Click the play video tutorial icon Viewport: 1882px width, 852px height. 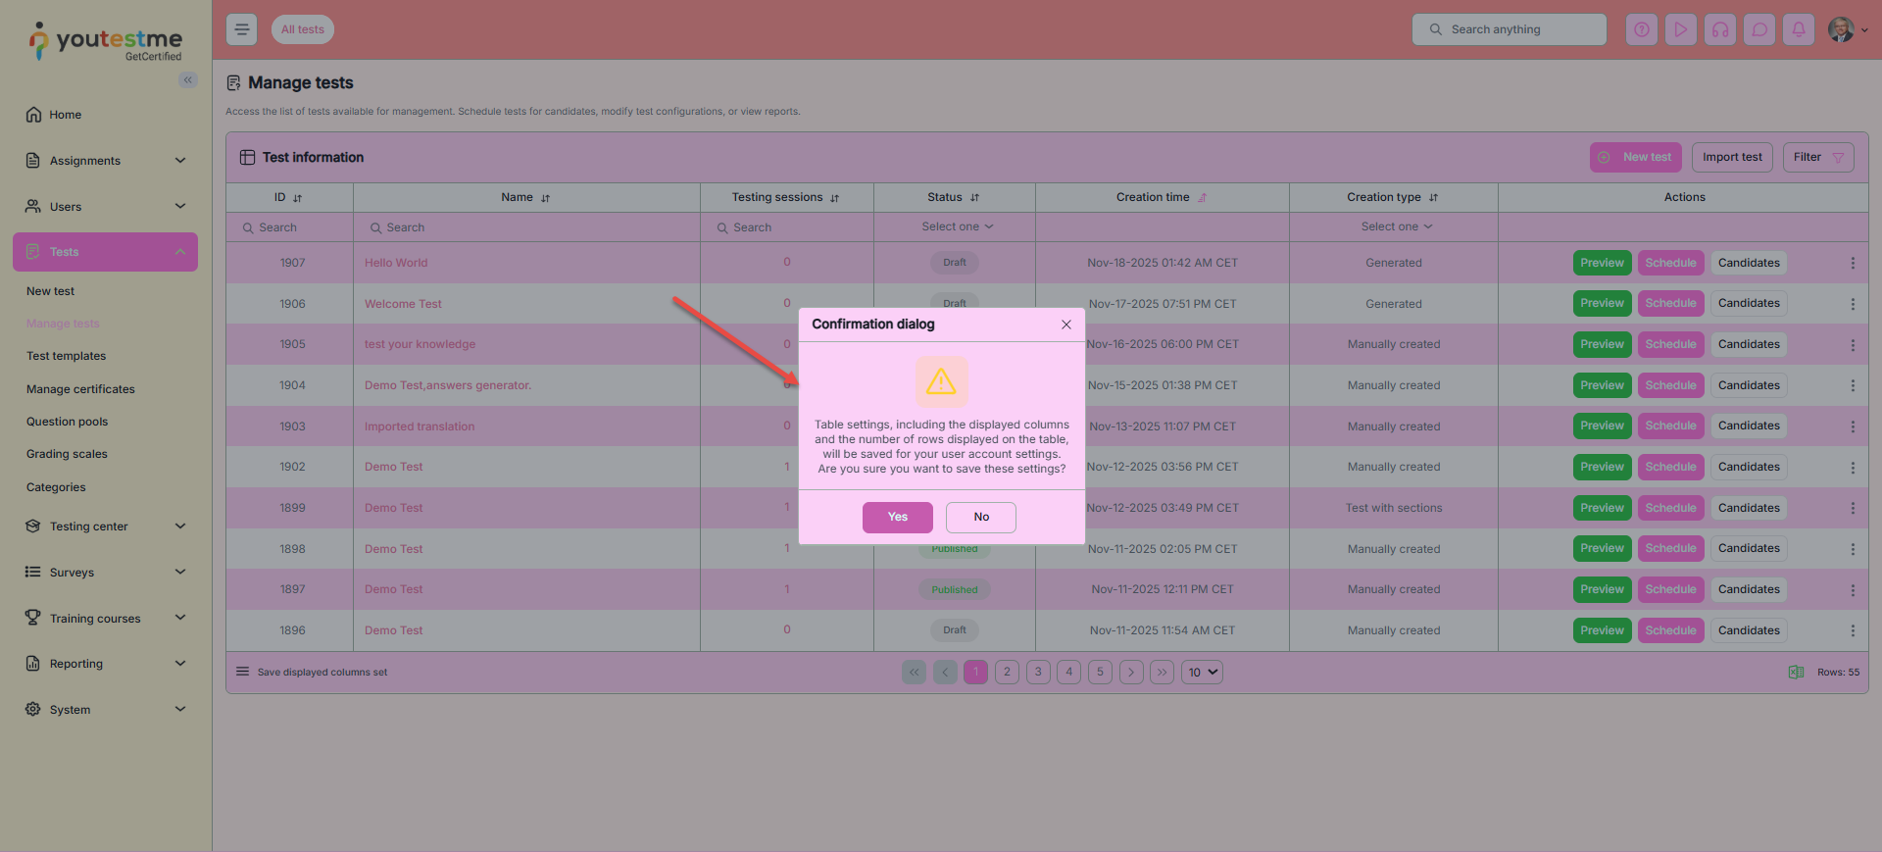pyautogui.click(x=1681, y=29)
